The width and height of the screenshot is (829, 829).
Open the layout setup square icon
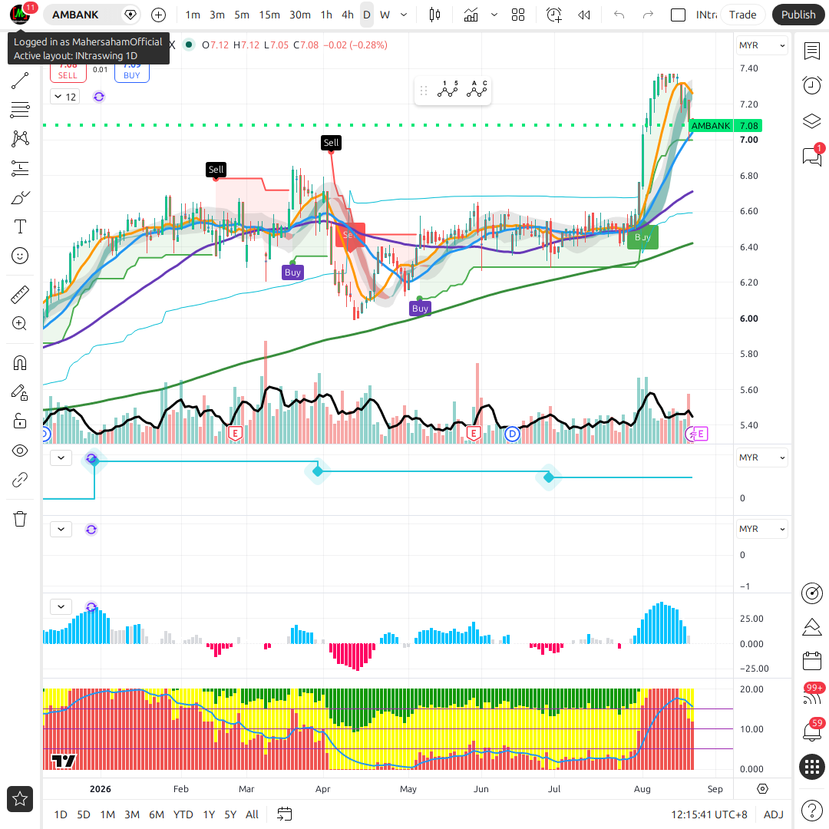[678, 15]
